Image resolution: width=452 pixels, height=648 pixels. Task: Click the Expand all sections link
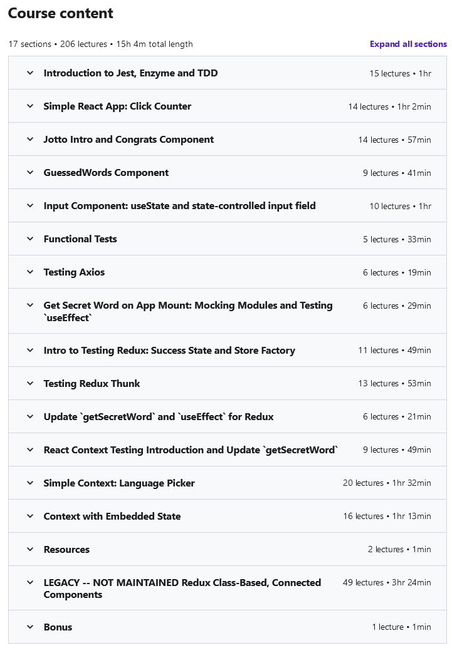click(x=408, y=44)
